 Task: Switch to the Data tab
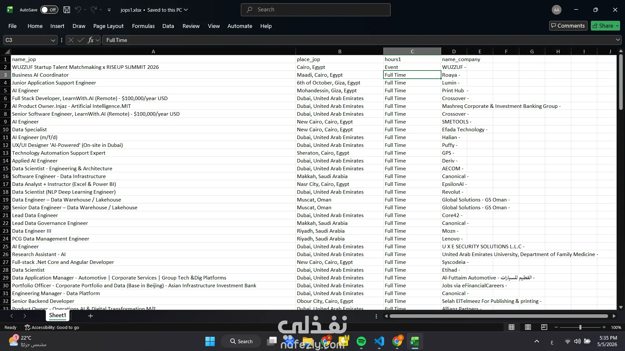click(168, 26)
